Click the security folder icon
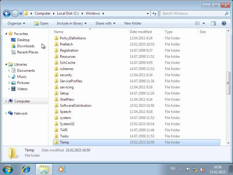233x175 pixels. 56,75
